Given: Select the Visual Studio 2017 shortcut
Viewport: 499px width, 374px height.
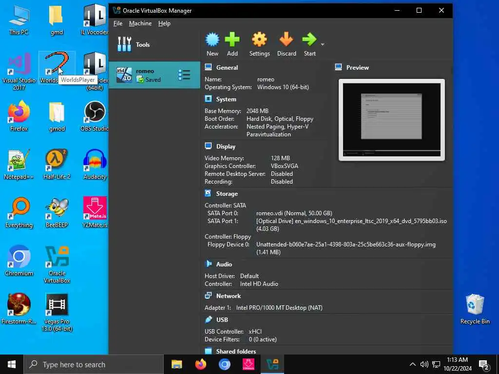Looking at the screenshot, I should (x=19, y=72).
